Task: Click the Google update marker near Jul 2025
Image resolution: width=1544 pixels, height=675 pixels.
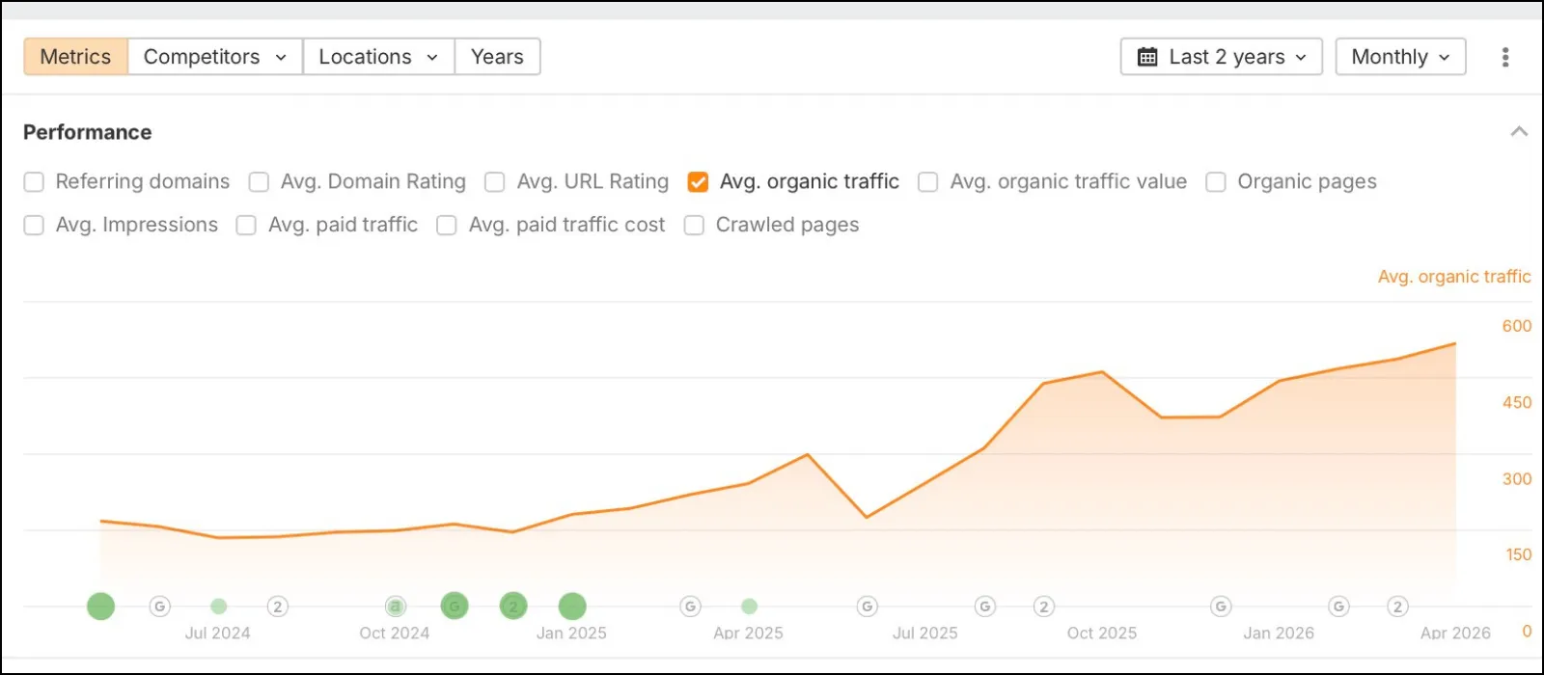Action: click(867, 607)
